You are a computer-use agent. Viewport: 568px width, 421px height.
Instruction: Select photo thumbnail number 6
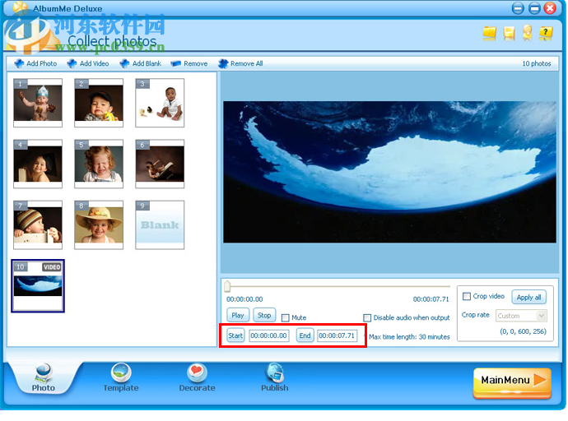click(160, 164)
